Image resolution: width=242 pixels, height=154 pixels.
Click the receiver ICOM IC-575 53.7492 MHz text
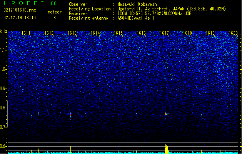coord(154,13)
